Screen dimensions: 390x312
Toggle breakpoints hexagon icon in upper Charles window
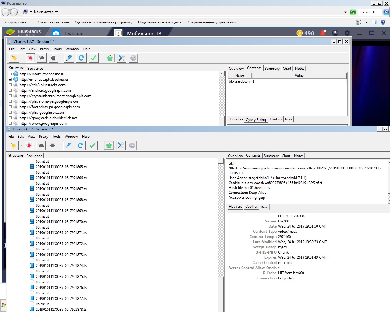point(53,58)
